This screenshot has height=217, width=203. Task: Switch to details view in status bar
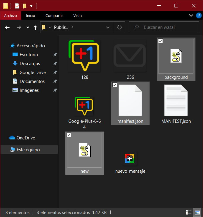[x=189, y=212]
